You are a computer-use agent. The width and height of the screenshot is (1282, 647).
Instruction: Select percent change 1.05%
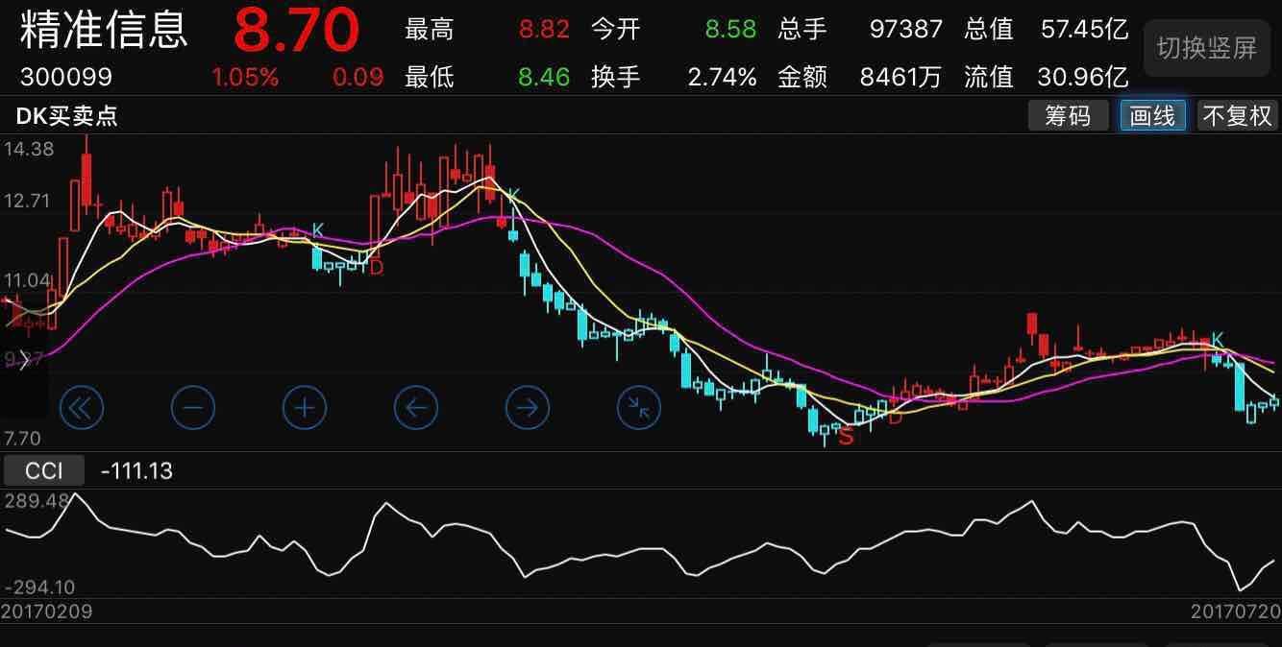[x=246, y=77]
